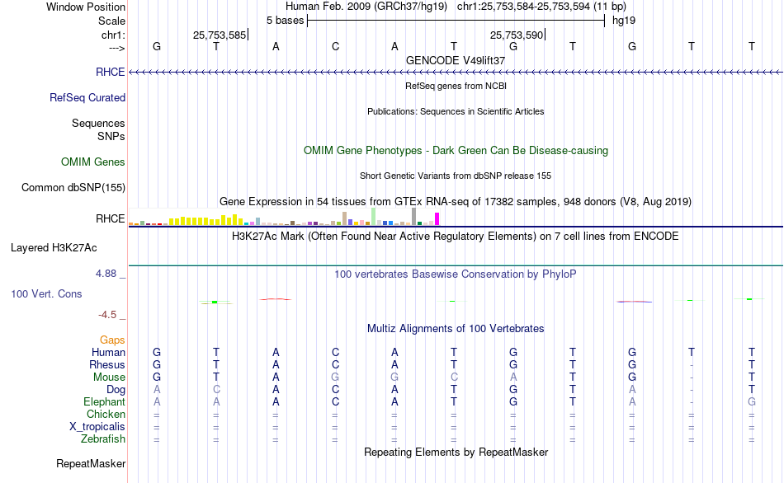
Task: Open Layered H3K27Ac track settings label
Action: pos(54,248)
